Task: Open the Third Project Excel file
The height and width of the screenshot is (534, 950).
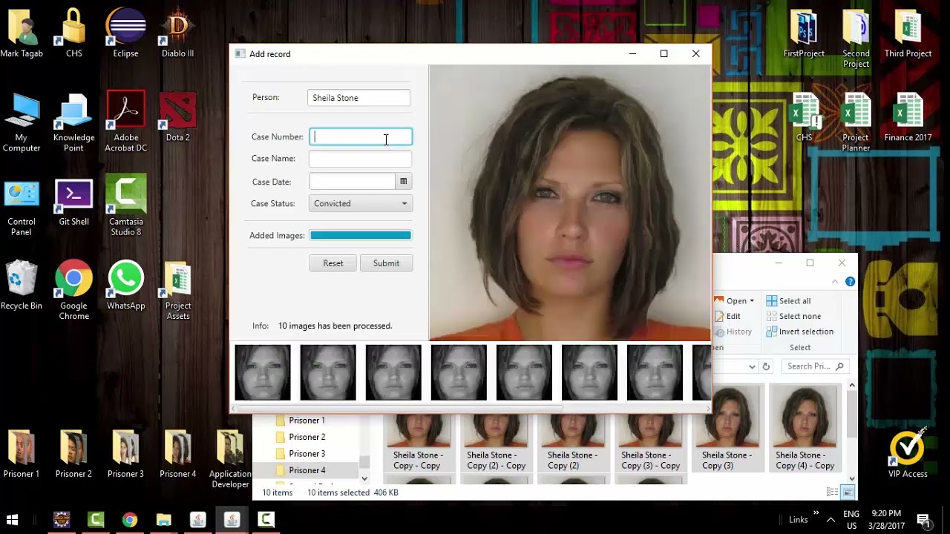Action: coord(908,33)
